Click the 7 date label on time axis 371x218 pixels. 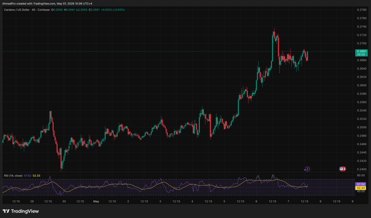click(288, 201)
